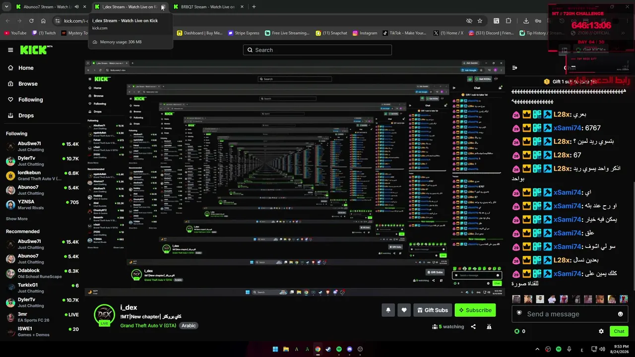Open Odablock in Recommended

pos(43,274)
